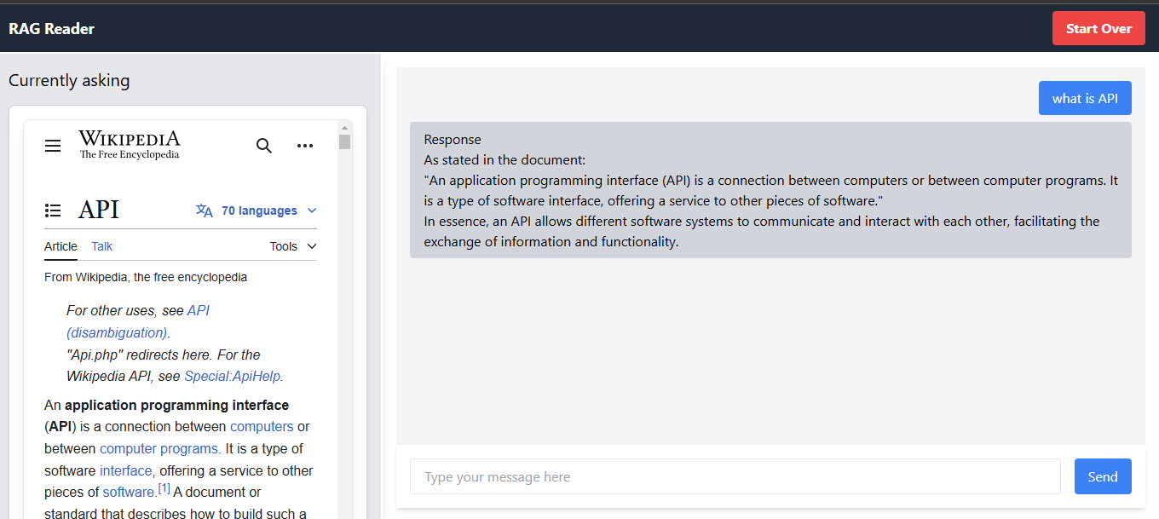Viewport: 1159px width, 519px height.
Task: Open the Wikipedia hamburger menu icon
Action: coord(53,146)
